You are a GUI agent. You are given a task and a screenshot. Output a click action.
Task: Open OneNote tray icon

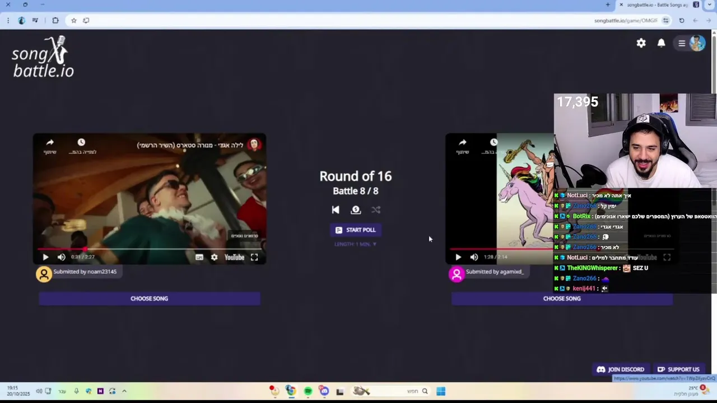click(x=100, y=391)
